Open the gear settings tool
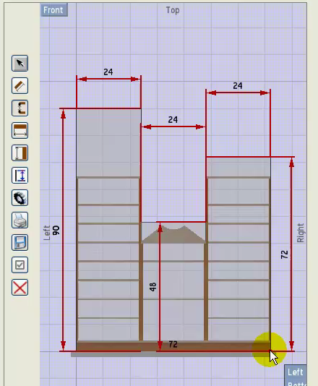 20,197
